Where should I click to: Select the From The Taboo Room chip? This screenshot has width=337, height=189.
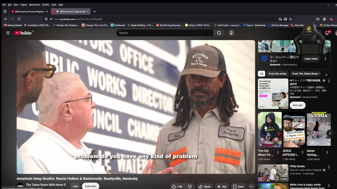(306, 74)
